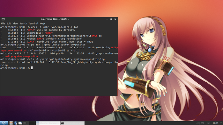Click the 'grep -i xmir /var/log/Xorg.0.log' command
The width and height of the screenshot is (223, 125).
coord(55,27)
